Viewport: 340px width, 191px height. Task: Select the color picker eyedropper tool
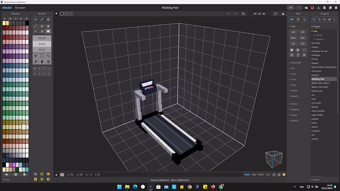[36, 62]
